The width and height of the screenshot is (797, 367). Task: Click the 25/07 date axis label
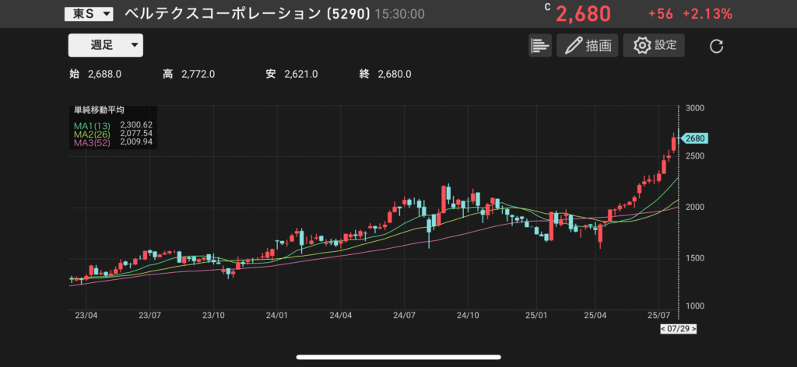(659, 315)
